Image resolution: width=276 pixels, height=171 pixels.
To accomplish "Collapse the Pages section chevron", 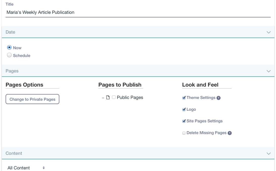I will pyautogui.click(x=268, y=71).
